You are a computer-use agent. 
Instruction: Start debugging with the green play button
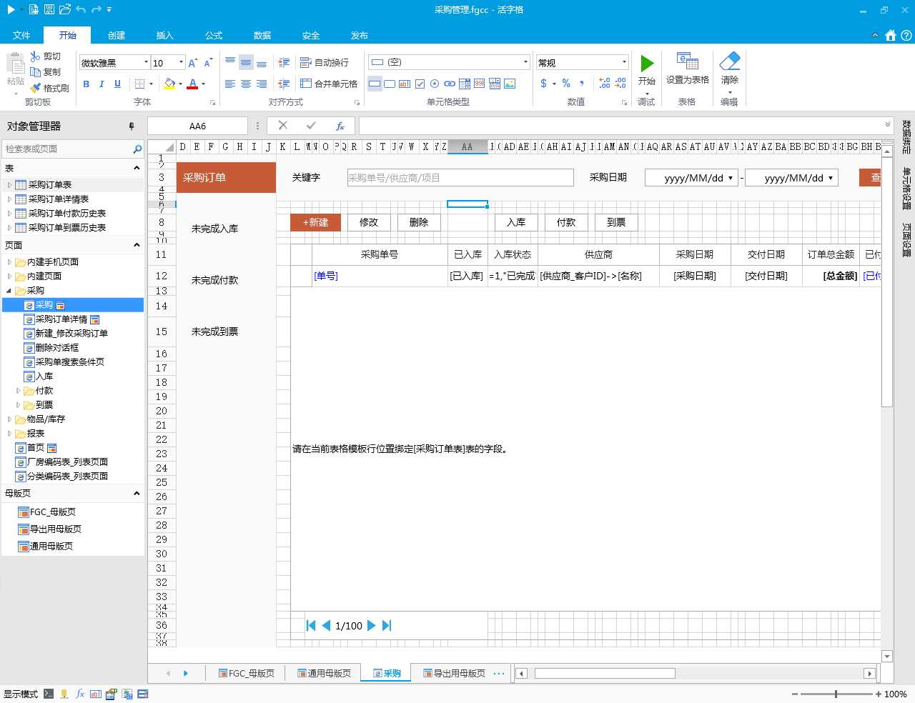click(x=647, y=64)
